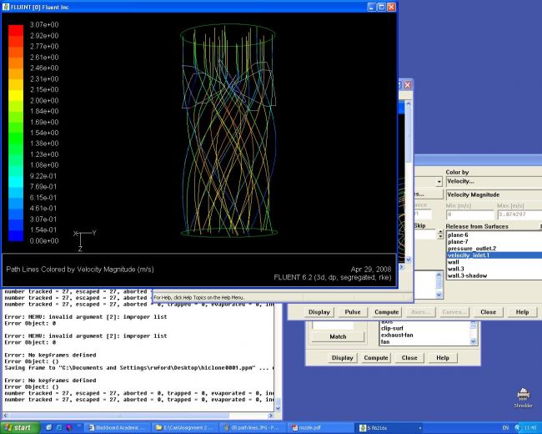Select plane-6 in Release from Surfaces
Viewport: 542px width, 434px height.
point(494,235)
